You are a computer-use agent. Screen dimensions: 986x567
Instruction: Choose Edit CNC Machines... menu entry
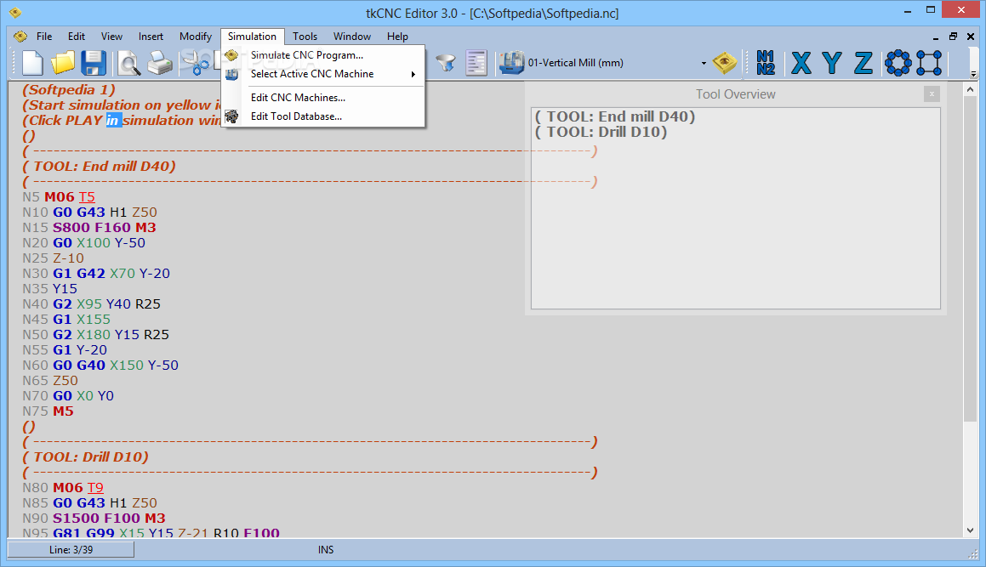coord(323,98)
